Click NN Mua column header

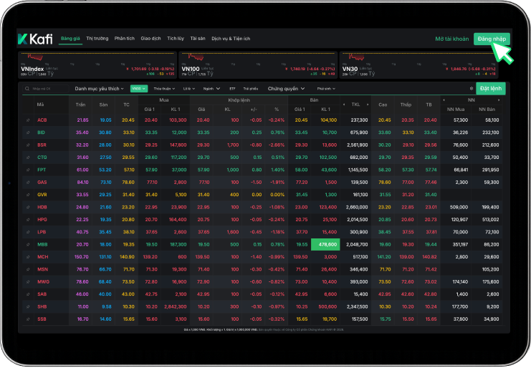click(456, 110)
